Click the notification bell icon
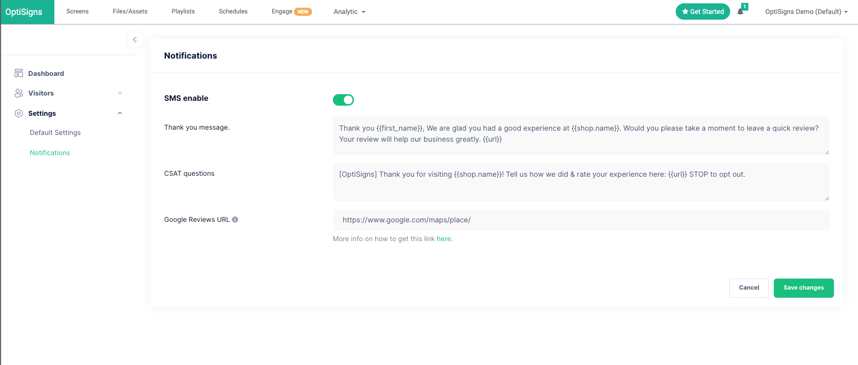 click(740, 12)
